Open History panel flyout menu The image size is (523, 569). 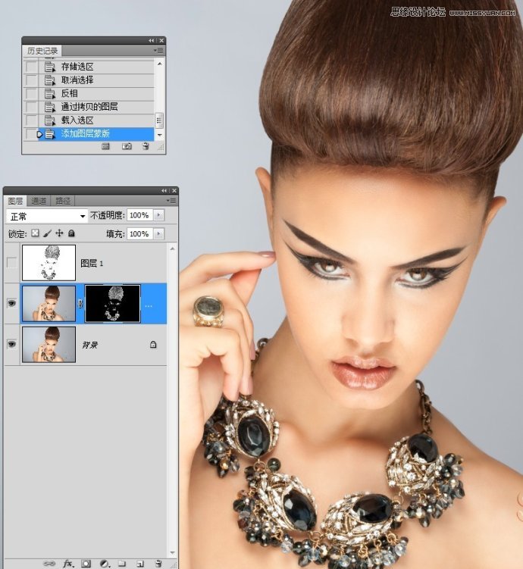(x=158, y=51)
